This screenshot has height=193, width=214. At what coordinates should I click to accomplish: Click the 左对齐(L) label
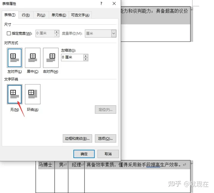15,71
